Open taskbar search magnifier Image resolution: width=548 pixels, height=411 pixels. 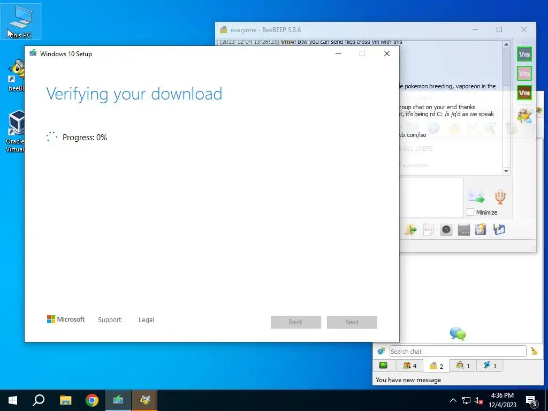(x=39, y=400)
